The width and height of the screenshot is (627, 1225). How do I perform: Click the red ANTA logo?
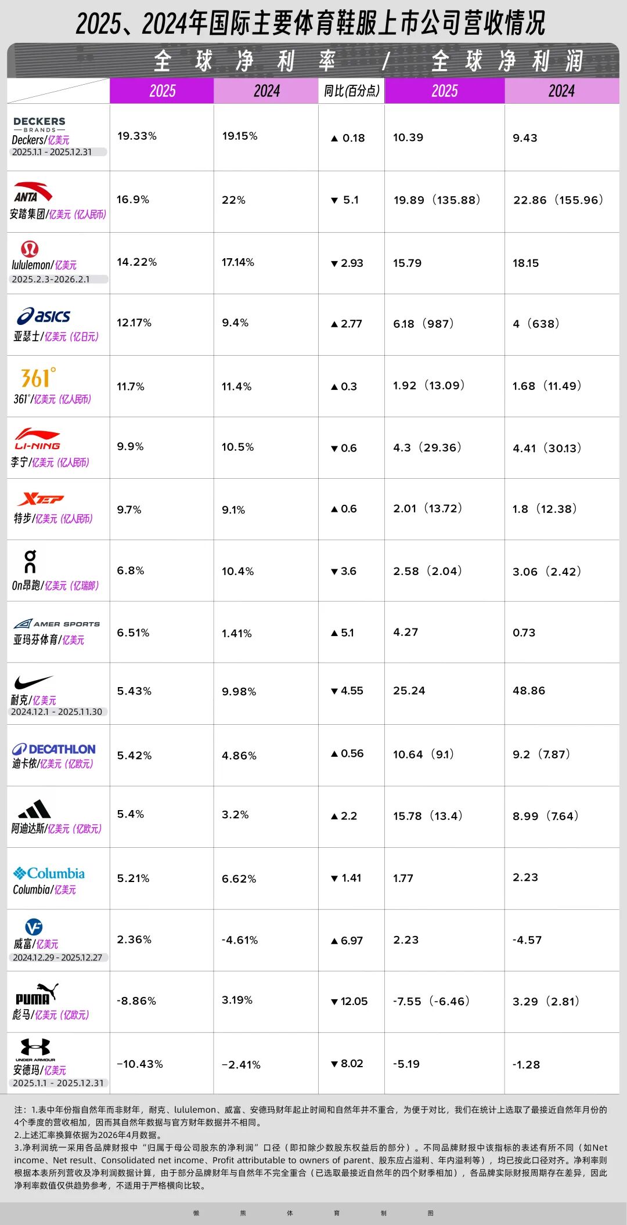[x=33, y=192]
